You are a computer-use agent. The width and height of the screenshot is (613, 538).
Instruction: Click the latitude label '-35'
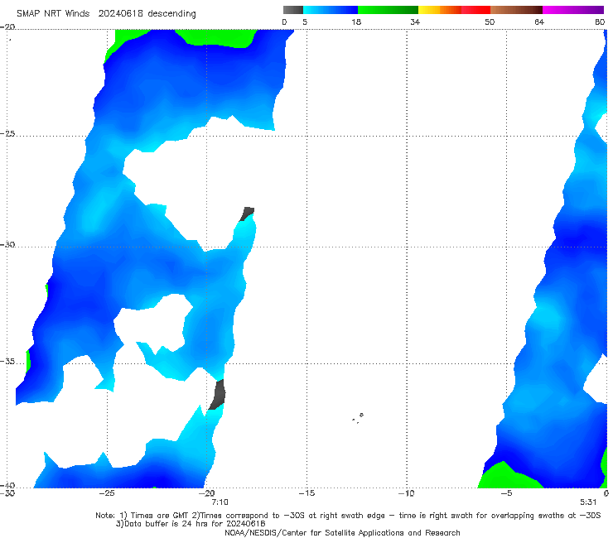[7, 361]
